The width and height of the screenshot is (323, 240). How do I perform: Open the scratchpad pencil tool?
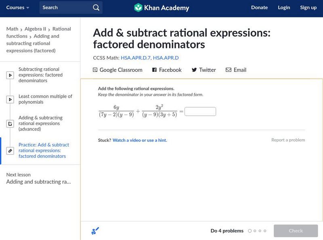click(95, 231)
